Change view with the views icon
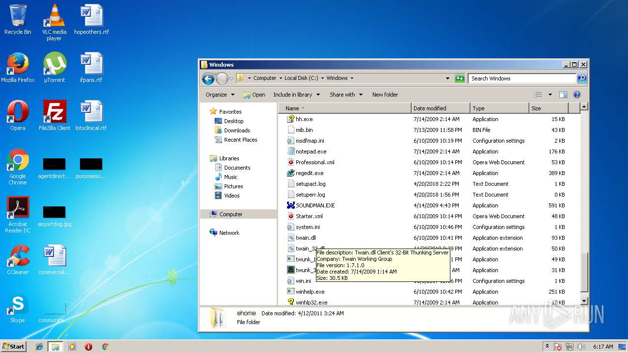The image size is (628, 353). [x=538, y=95]
